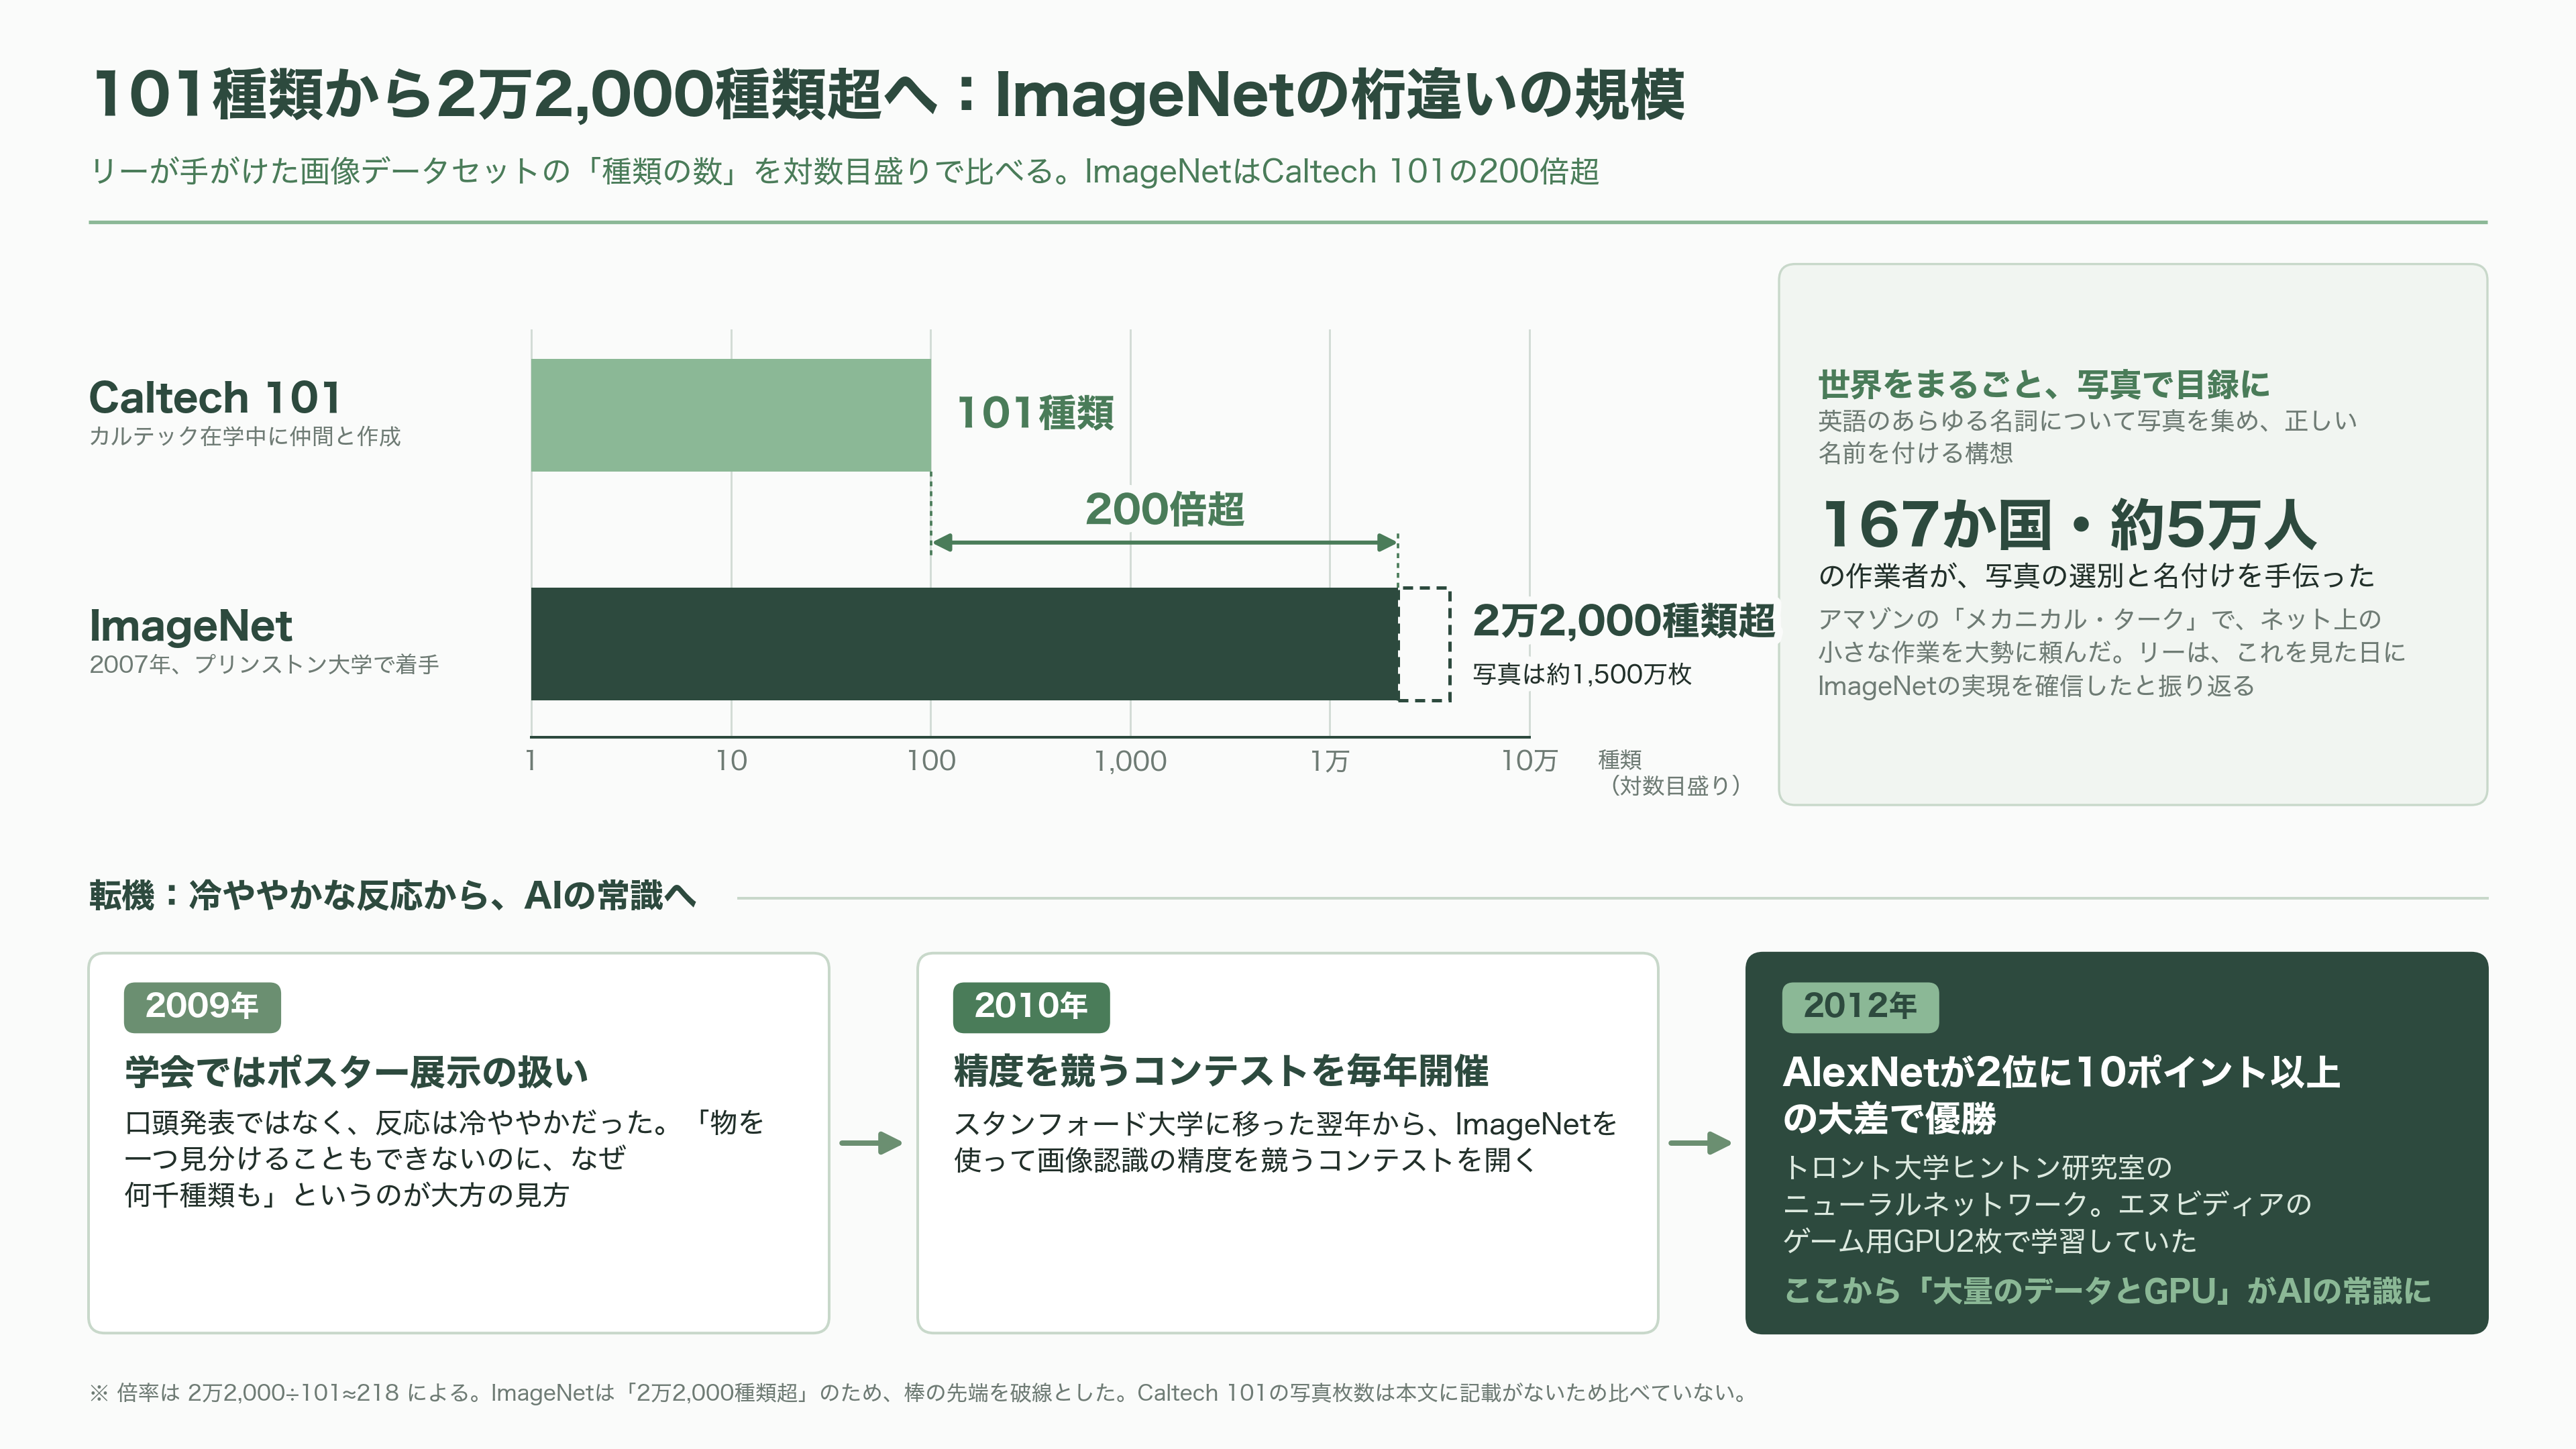
Task: Click the 2012 card text about Toronto Hinton lab
Action: (x=2047, y=1204)
